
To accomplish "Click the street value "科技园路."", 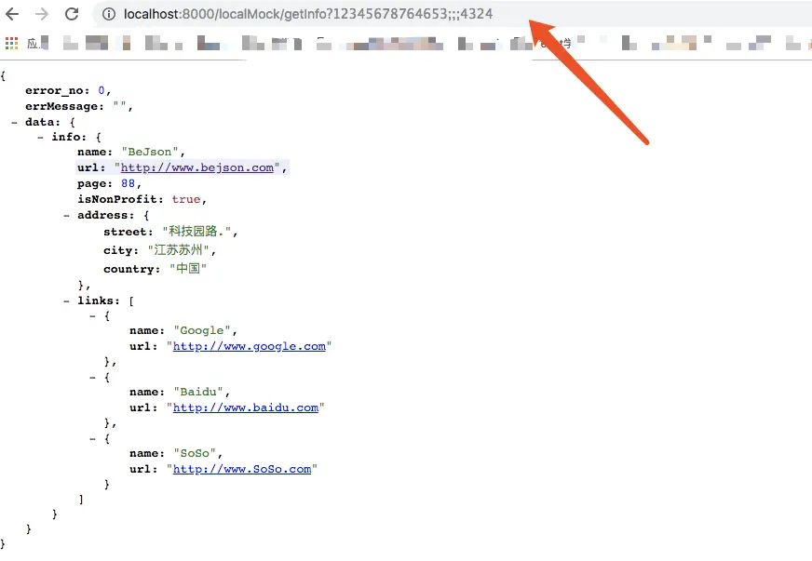I will 196,232.
